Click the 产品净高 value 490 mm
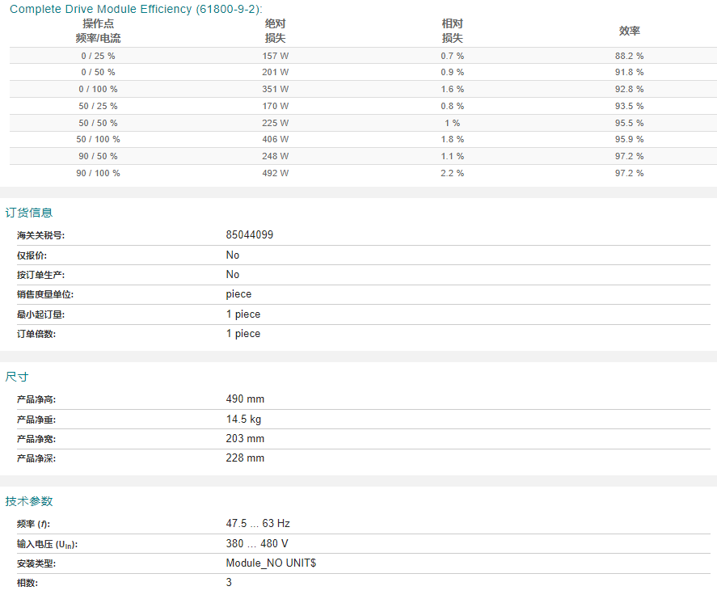Screen dimensions: 717x599 [245, 399]
